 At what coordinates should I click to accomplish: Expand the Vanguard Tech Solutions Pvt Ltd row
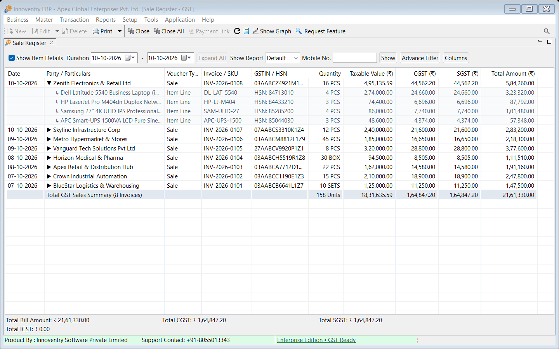pyautogui.click(x=49, y=149)
